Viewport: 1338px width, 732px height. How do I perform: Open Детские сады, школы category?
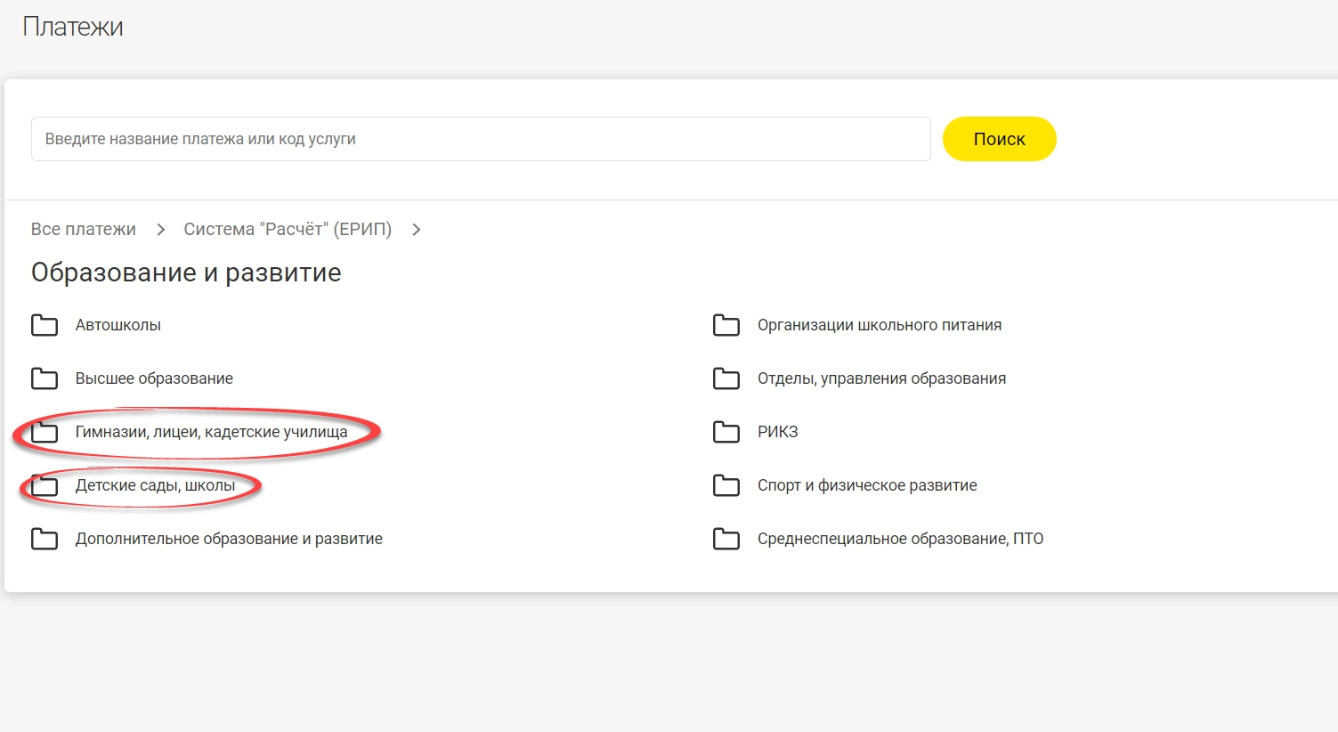(156, 485)
